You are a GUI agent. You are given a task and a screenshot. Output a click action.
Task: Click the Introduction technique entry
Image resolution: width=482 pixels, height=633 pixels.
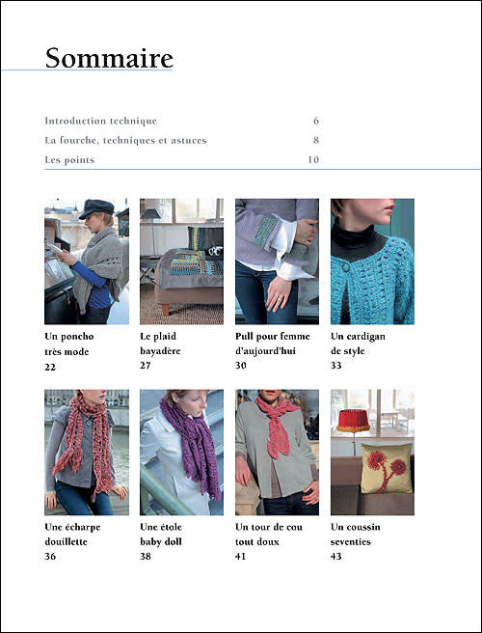coord(101,121)
